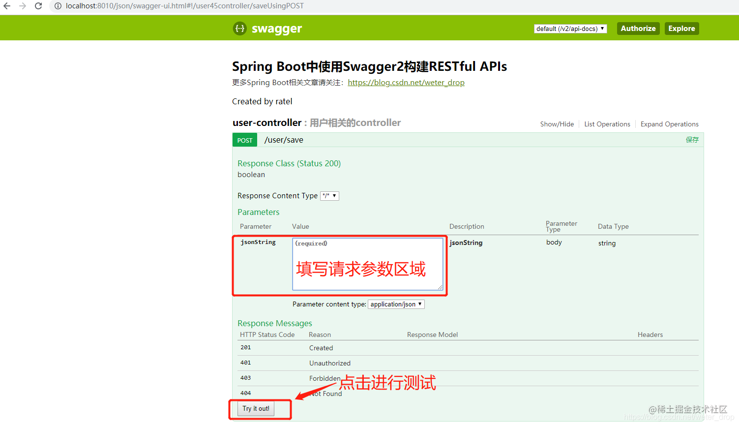
Task: Open the Response Content Type dropdown
Action: pos(330,195)
